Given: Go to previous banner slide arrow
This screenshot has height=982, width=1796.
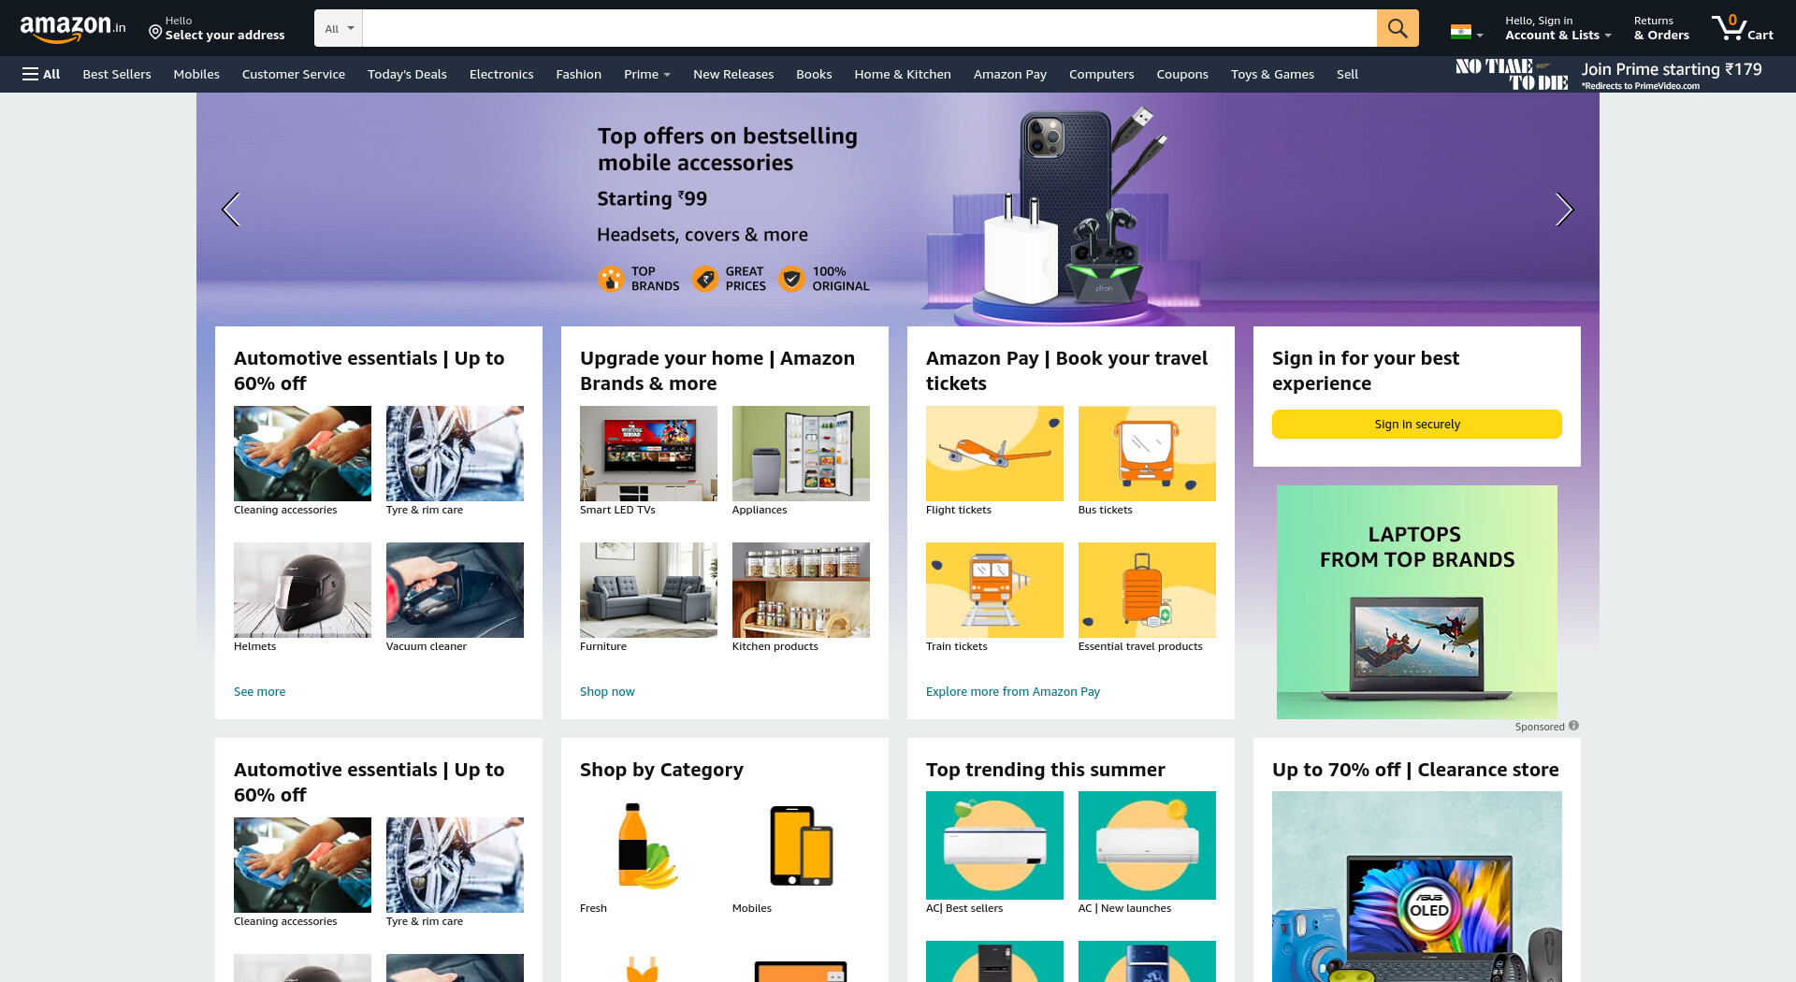Looking at the screenshot, I should tap(231, 209).
